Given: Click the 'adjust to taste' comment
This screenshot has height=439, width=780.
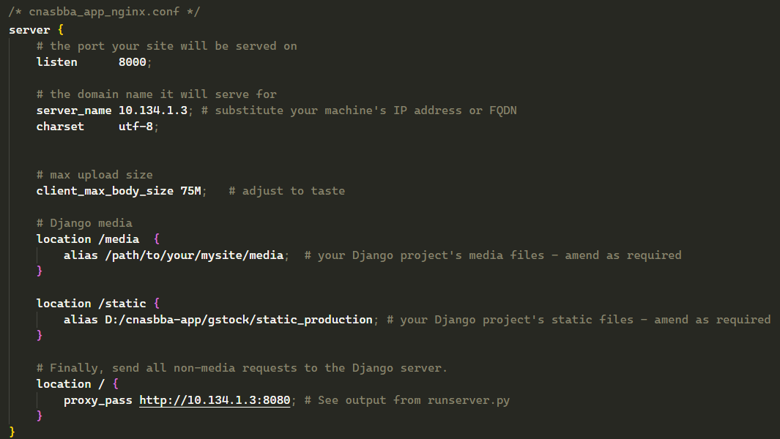Looking at the screenshot, I should click(x=294, y=191).
